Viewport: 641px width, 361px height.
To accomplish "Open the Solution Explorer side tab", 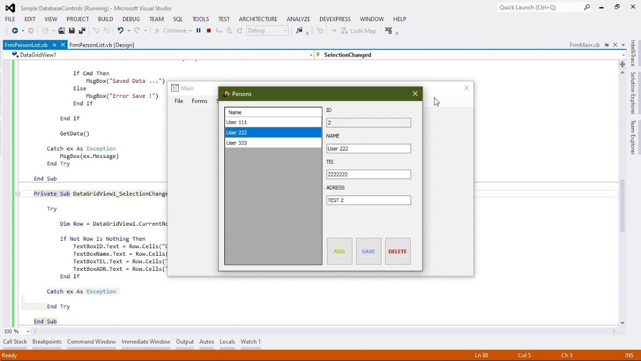I will [x=633, y=93].
